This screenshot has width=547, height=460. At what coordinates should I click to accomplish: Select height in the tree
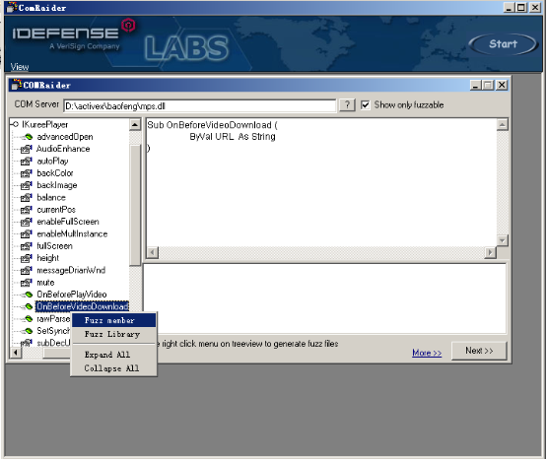[47, 258]
